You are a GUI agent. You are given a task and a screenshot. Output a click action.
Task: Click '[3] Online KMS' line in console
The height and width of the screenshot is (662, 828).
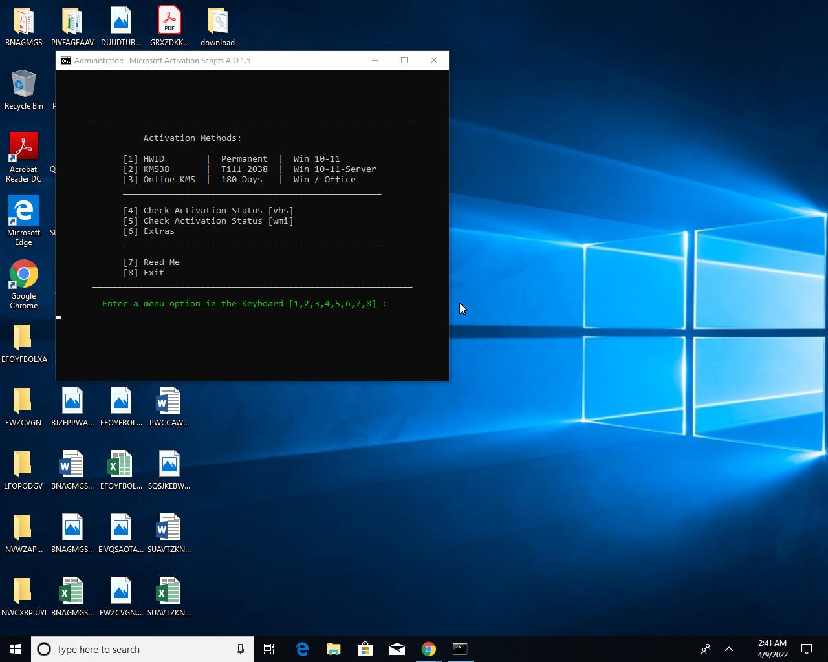click(x=239, y=180)
